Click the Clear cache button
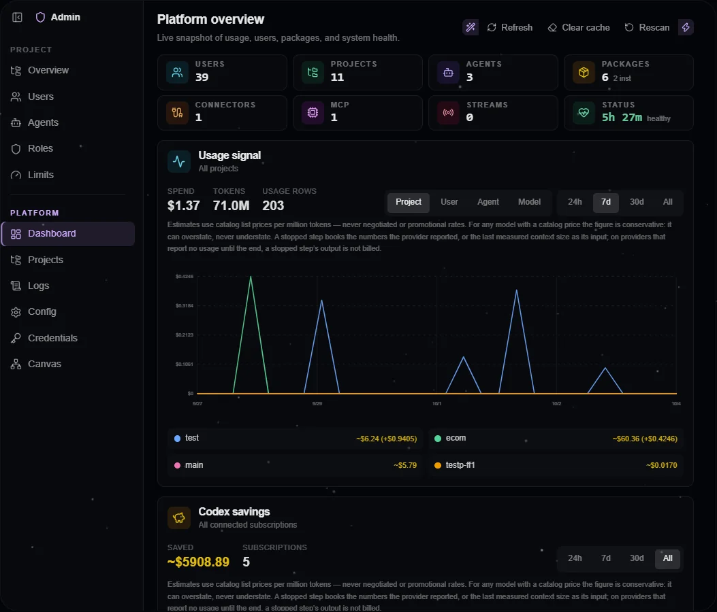The height and width of the screenshot is (612, 717). pyautogui.click(x=579, y=27)
